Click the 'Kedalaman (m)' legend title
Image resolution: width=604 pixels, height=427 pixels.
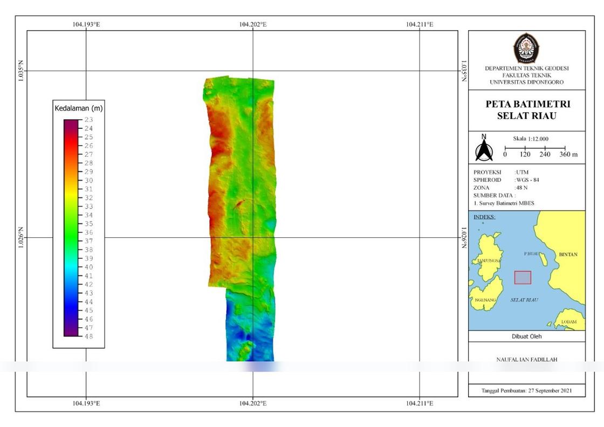coord(79,108)
